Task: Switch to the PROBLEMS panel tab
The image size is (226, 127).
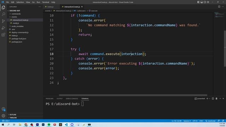Action: click(x=49, y=99)
